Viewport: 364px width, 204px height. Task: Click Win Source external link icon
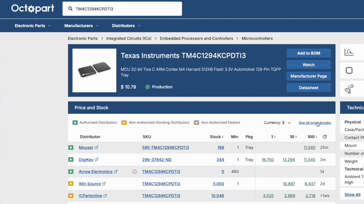point(104,184)
